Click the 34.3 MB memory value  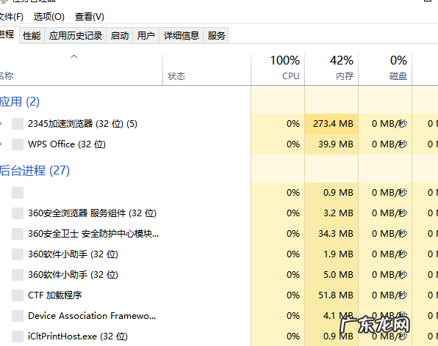[336, 234]
